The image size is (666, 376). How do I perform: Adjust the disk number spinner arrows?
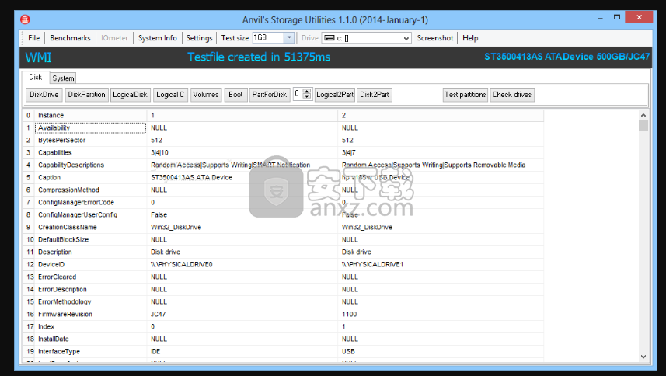point(307,95)
